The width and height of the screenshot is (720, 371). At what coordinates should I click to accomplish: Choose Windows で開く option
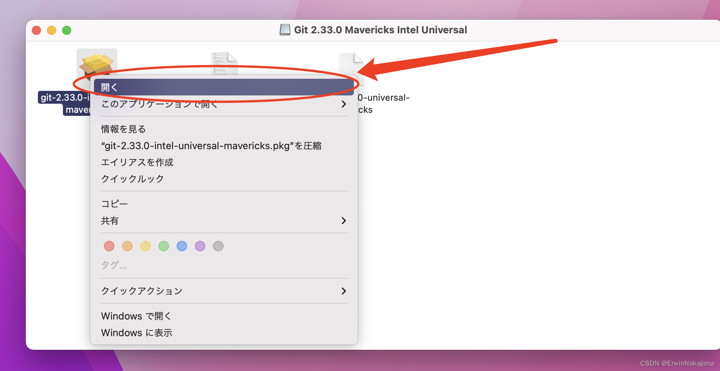[224, 316]
